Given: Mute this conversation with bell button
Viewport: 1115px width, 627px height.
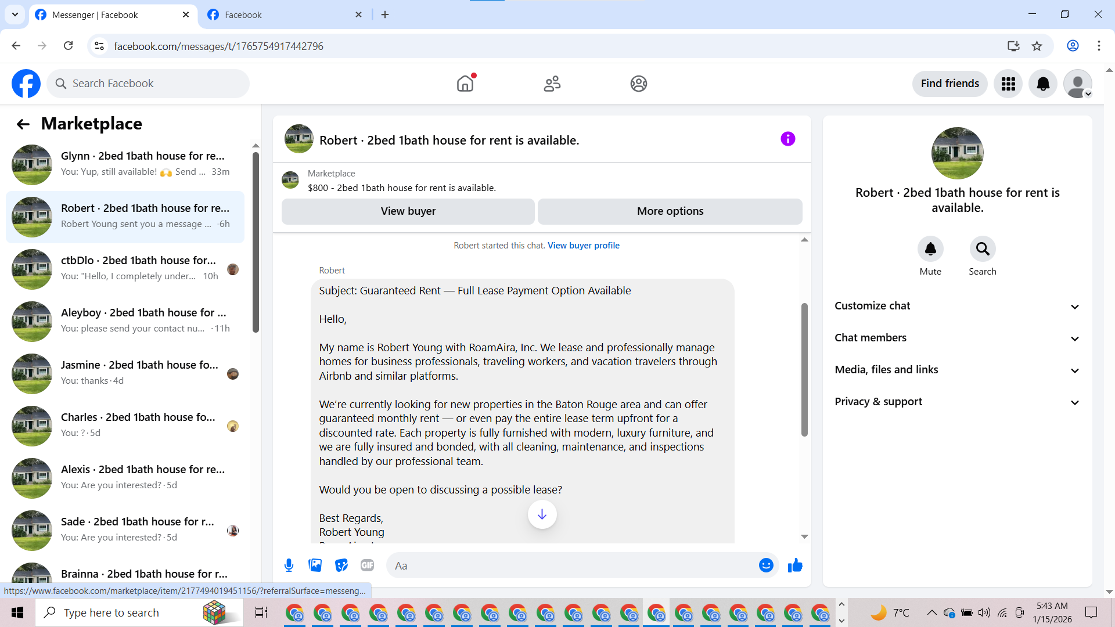Looking at the screenshot, I should [x=930, y=249].
